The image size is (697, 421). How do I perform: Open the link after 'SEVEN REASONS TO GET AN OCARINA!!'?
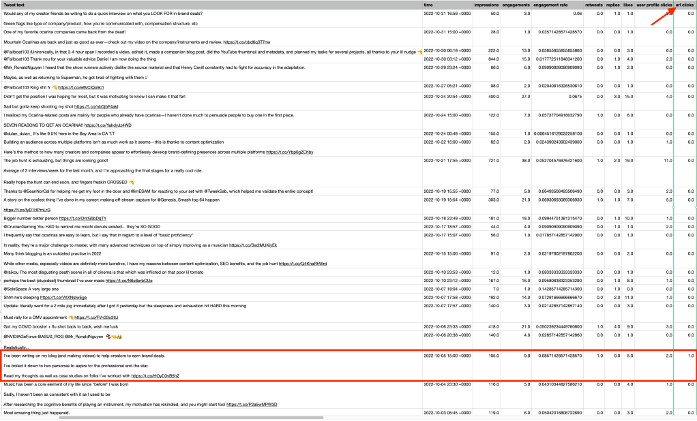click(x=107, y=125)
